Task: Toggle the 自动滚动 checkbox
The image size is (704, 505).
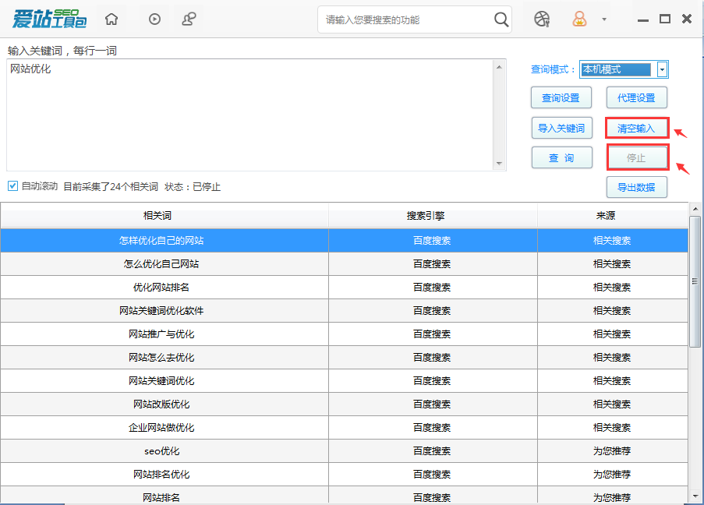Action: point(11,186)
